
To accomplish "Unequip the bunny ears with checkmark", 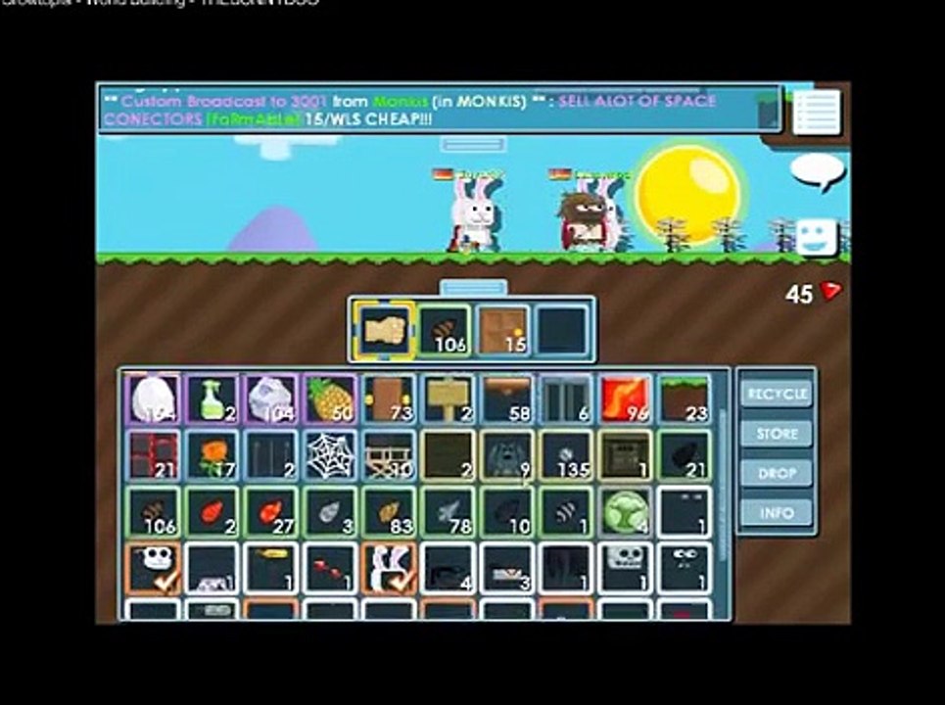I will [389, 568].
